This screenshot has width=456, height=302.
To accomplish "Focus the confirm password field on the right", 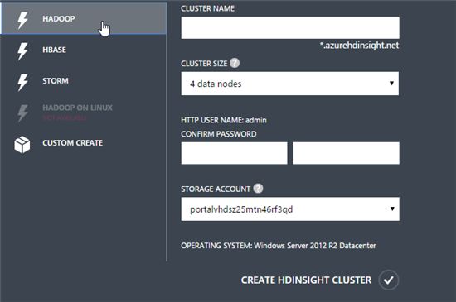I will pyautogui.click(x=346, y=153).
